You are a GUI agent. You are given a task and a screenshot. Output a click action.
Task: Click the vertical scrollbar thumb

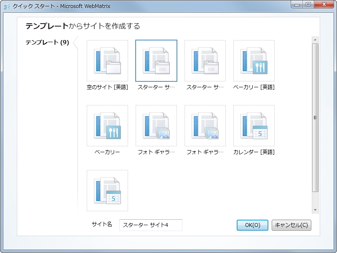315,118
